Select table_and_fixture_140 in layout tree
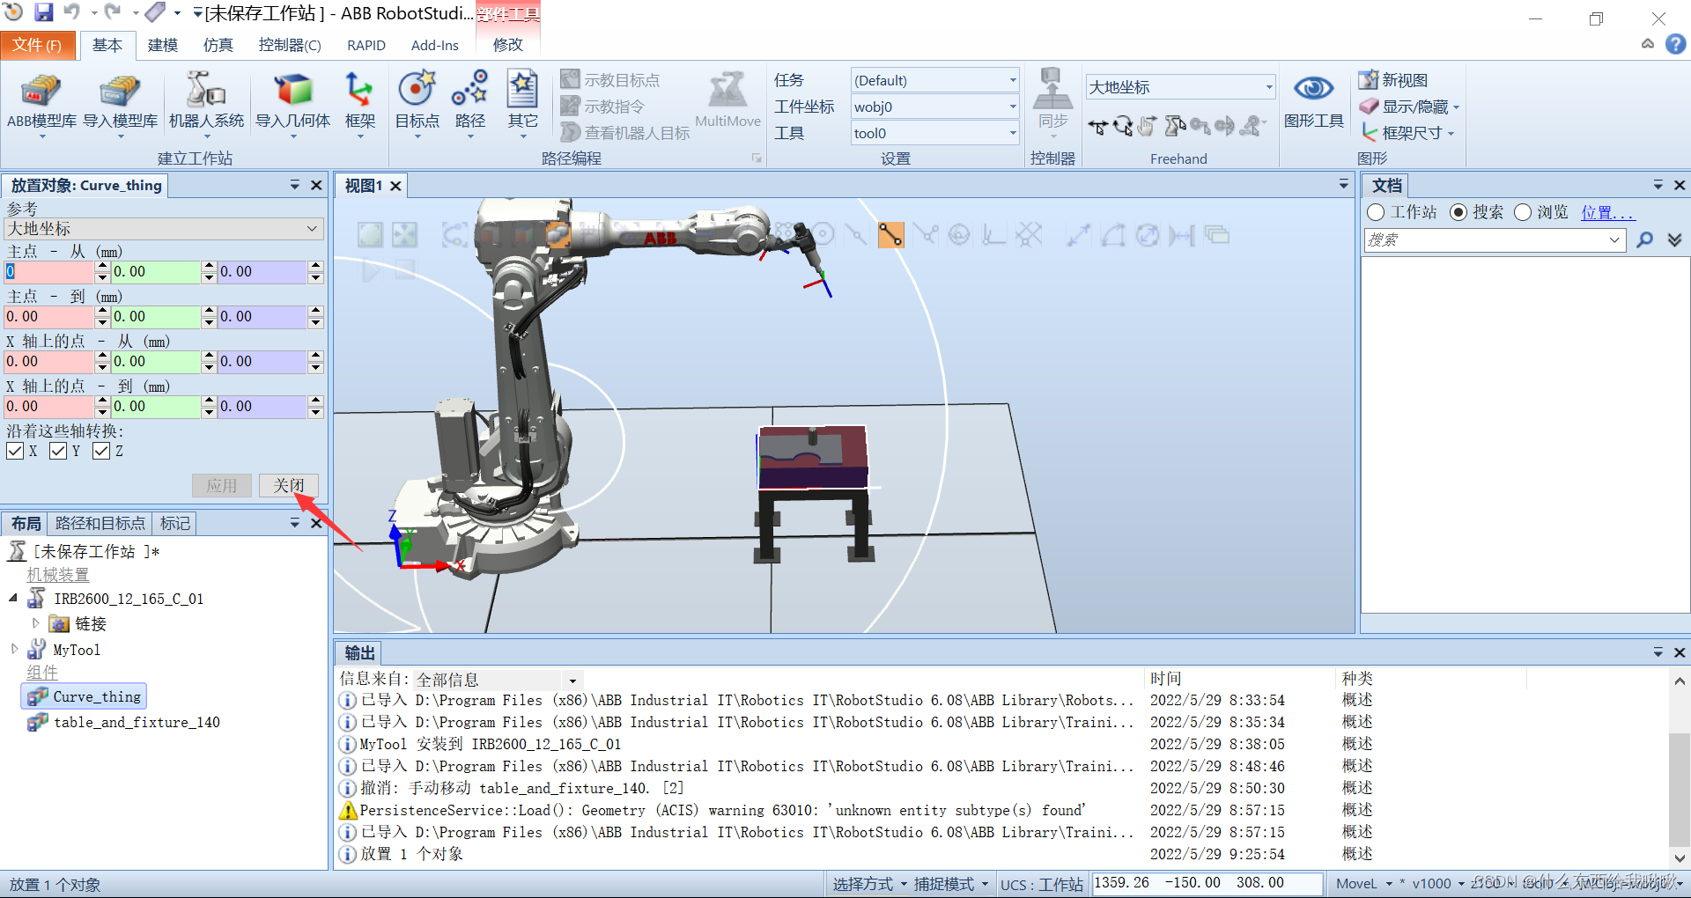 pos(123,722)
